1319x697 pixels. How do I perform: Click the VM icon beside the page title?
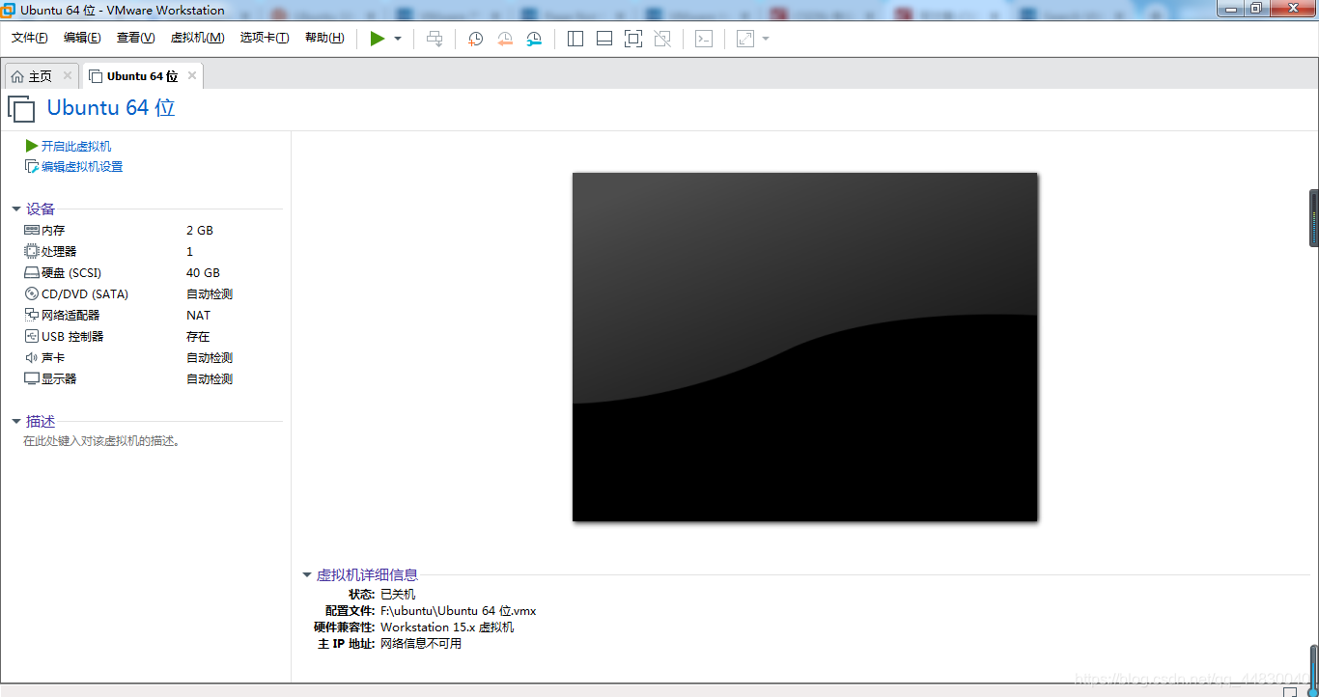click(x=21, y=108)
